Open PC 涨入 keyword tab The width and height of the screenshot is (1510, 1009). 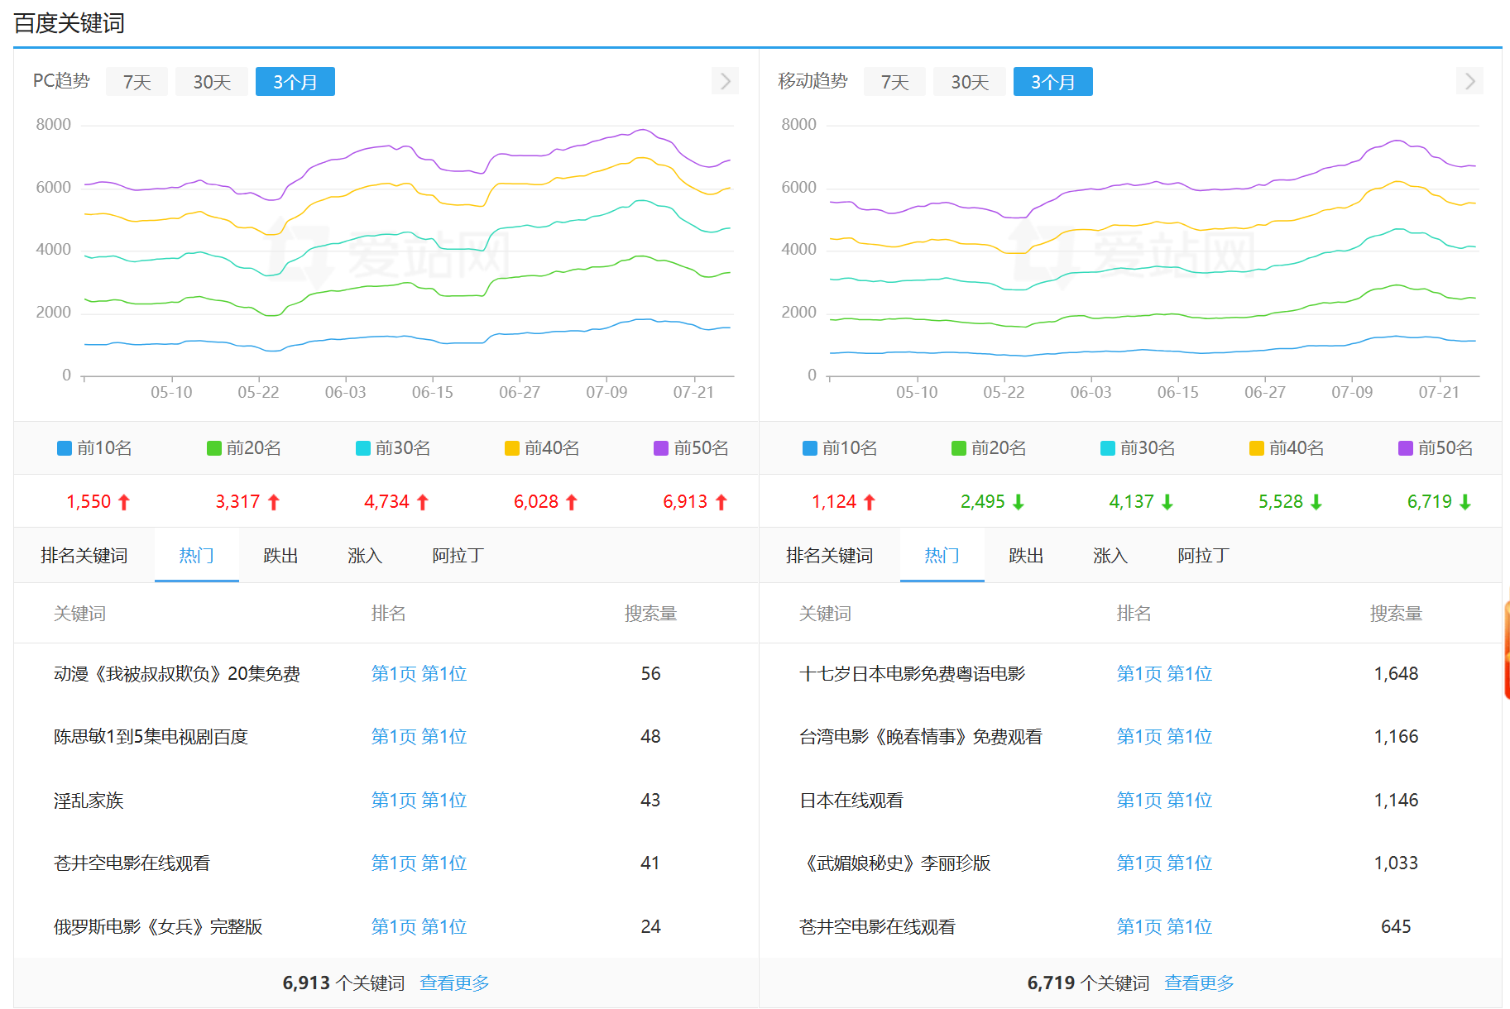[x=365, y=555]
